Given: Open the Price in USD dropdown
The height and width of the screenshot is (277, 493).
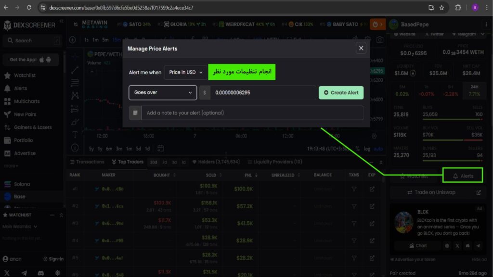Looking at the screenshot, I should [185, 72].
